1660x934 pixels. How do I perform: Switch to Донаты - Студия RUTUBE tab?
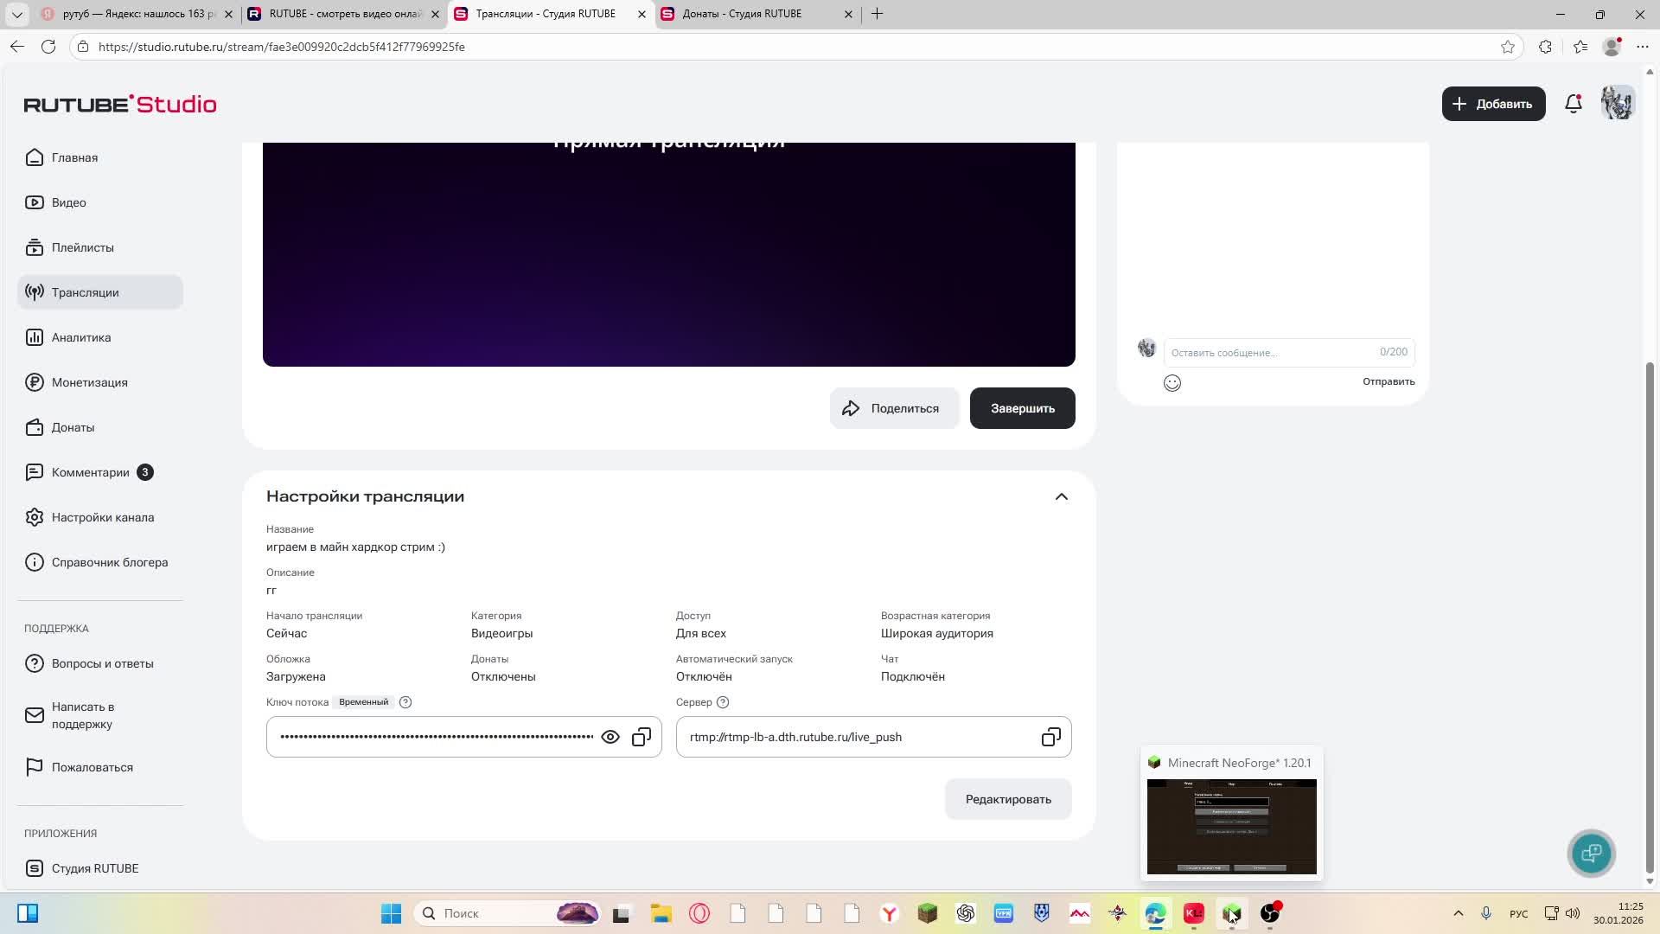coord(742,14)
